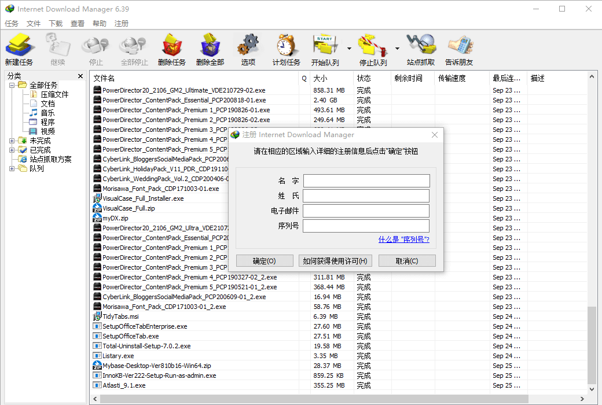
Task: Click the Q column header
Action: pos(304,78)
